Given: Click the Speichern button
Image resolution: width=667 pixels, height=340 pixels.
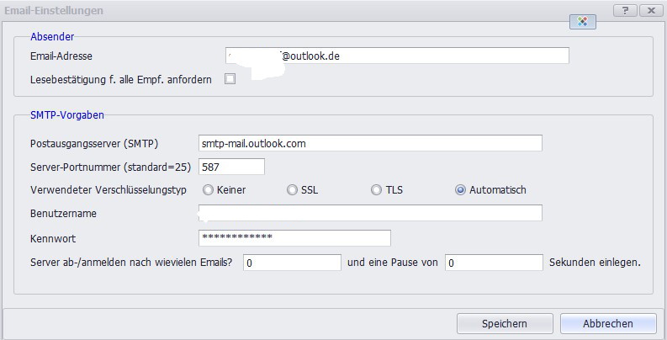Looking at the screenshot, I should pos(505,323).
